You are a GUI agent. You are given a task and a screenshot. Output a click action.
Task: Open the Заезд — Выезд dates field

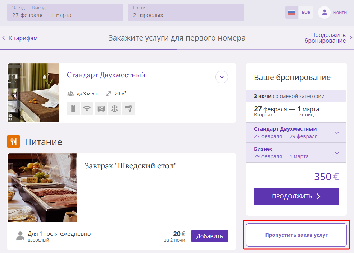pyautogui.click(x=65, y=13)
